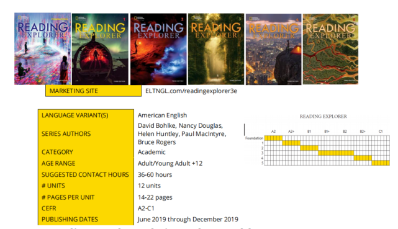The width and height of the screenshot is (398, 229).
Task: Select the CATEGORY value Academic
Action: (152, 152)
